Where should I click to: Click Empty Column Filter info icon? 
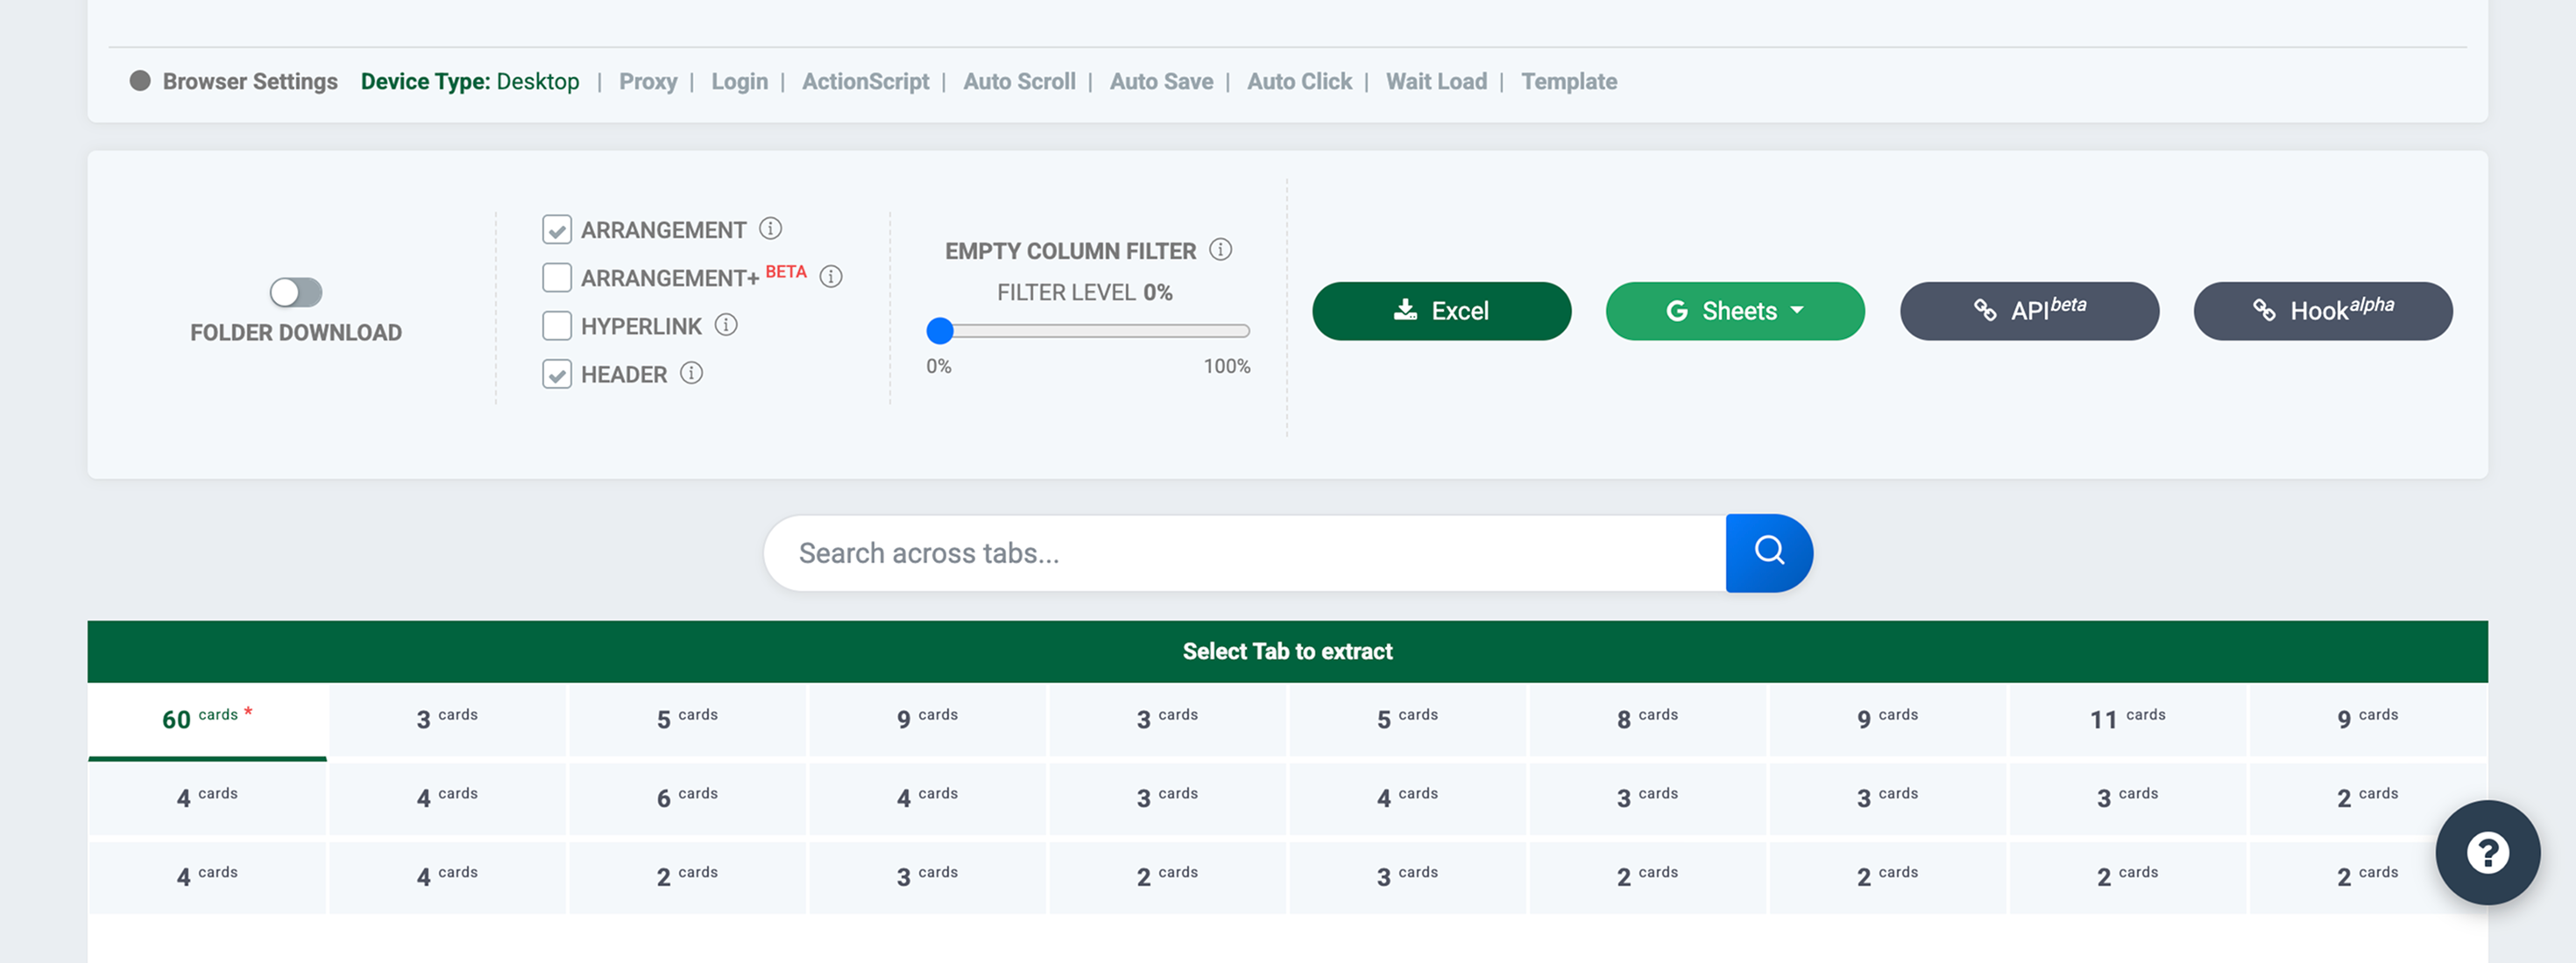1220,250
